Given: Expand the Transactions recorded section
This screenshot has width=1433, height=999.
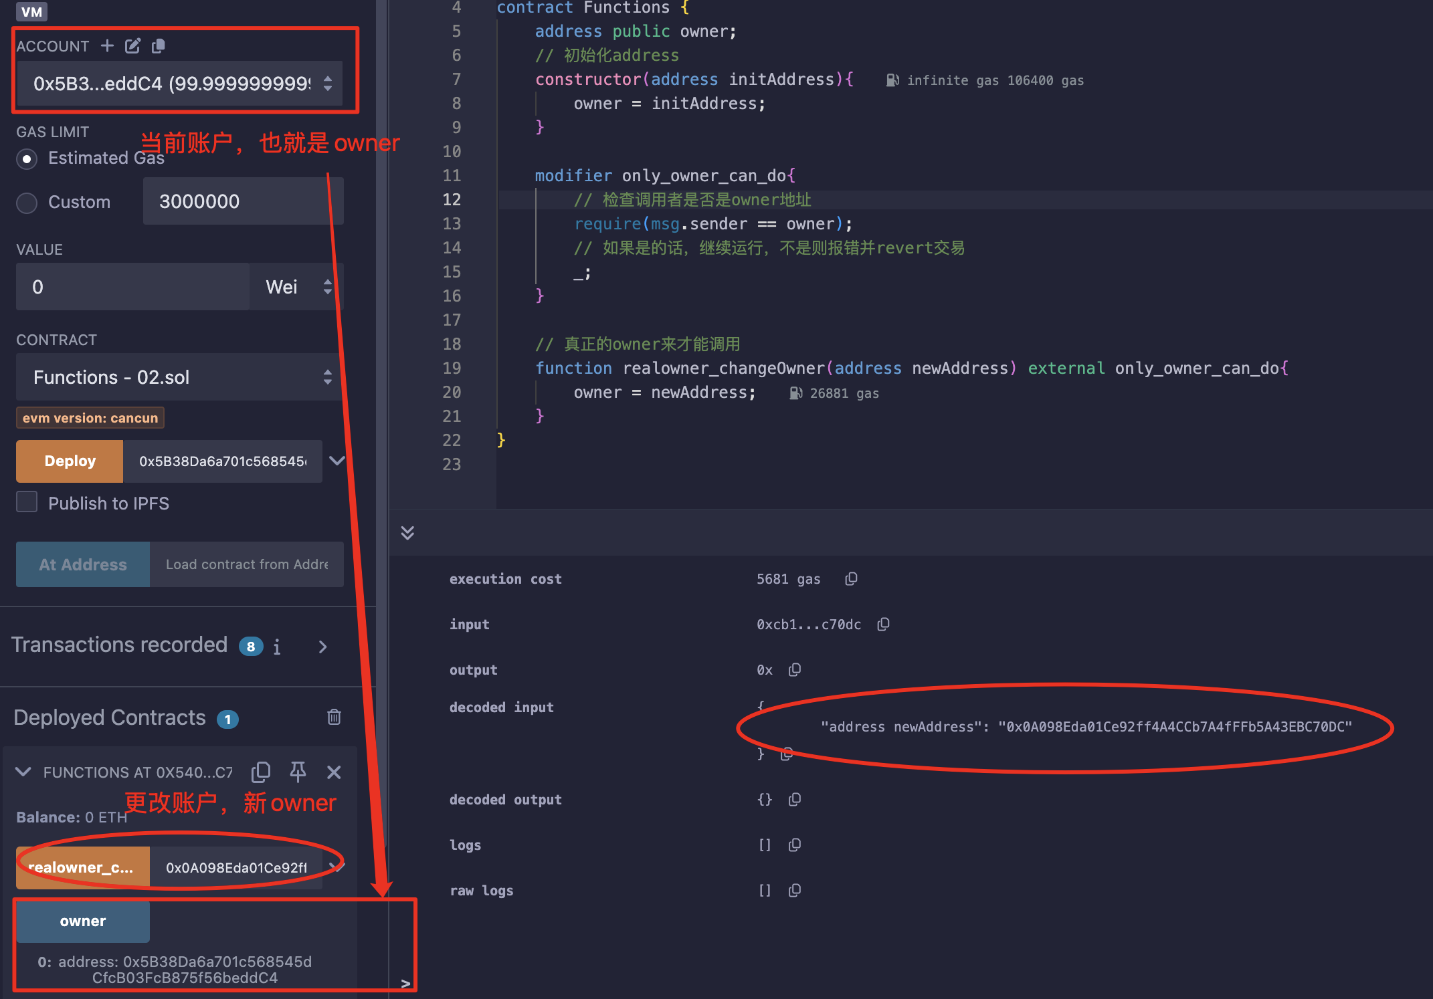Looking at the screenshot, I should (323, 647).
